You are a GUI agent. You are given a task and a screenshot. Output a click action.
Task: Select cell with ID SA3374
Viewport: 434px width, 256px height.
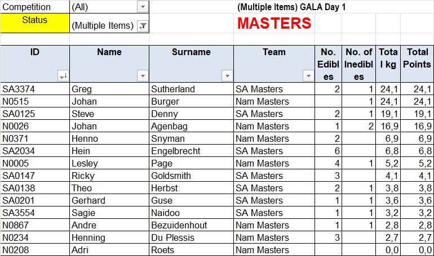pos(35,89)
